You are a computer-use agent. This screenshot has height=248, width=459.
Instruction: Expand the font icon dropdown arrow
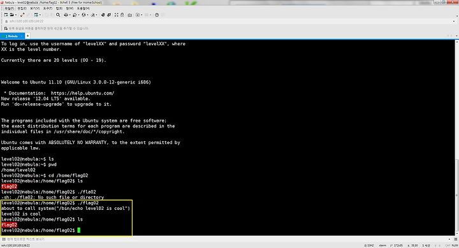[97, 15]
